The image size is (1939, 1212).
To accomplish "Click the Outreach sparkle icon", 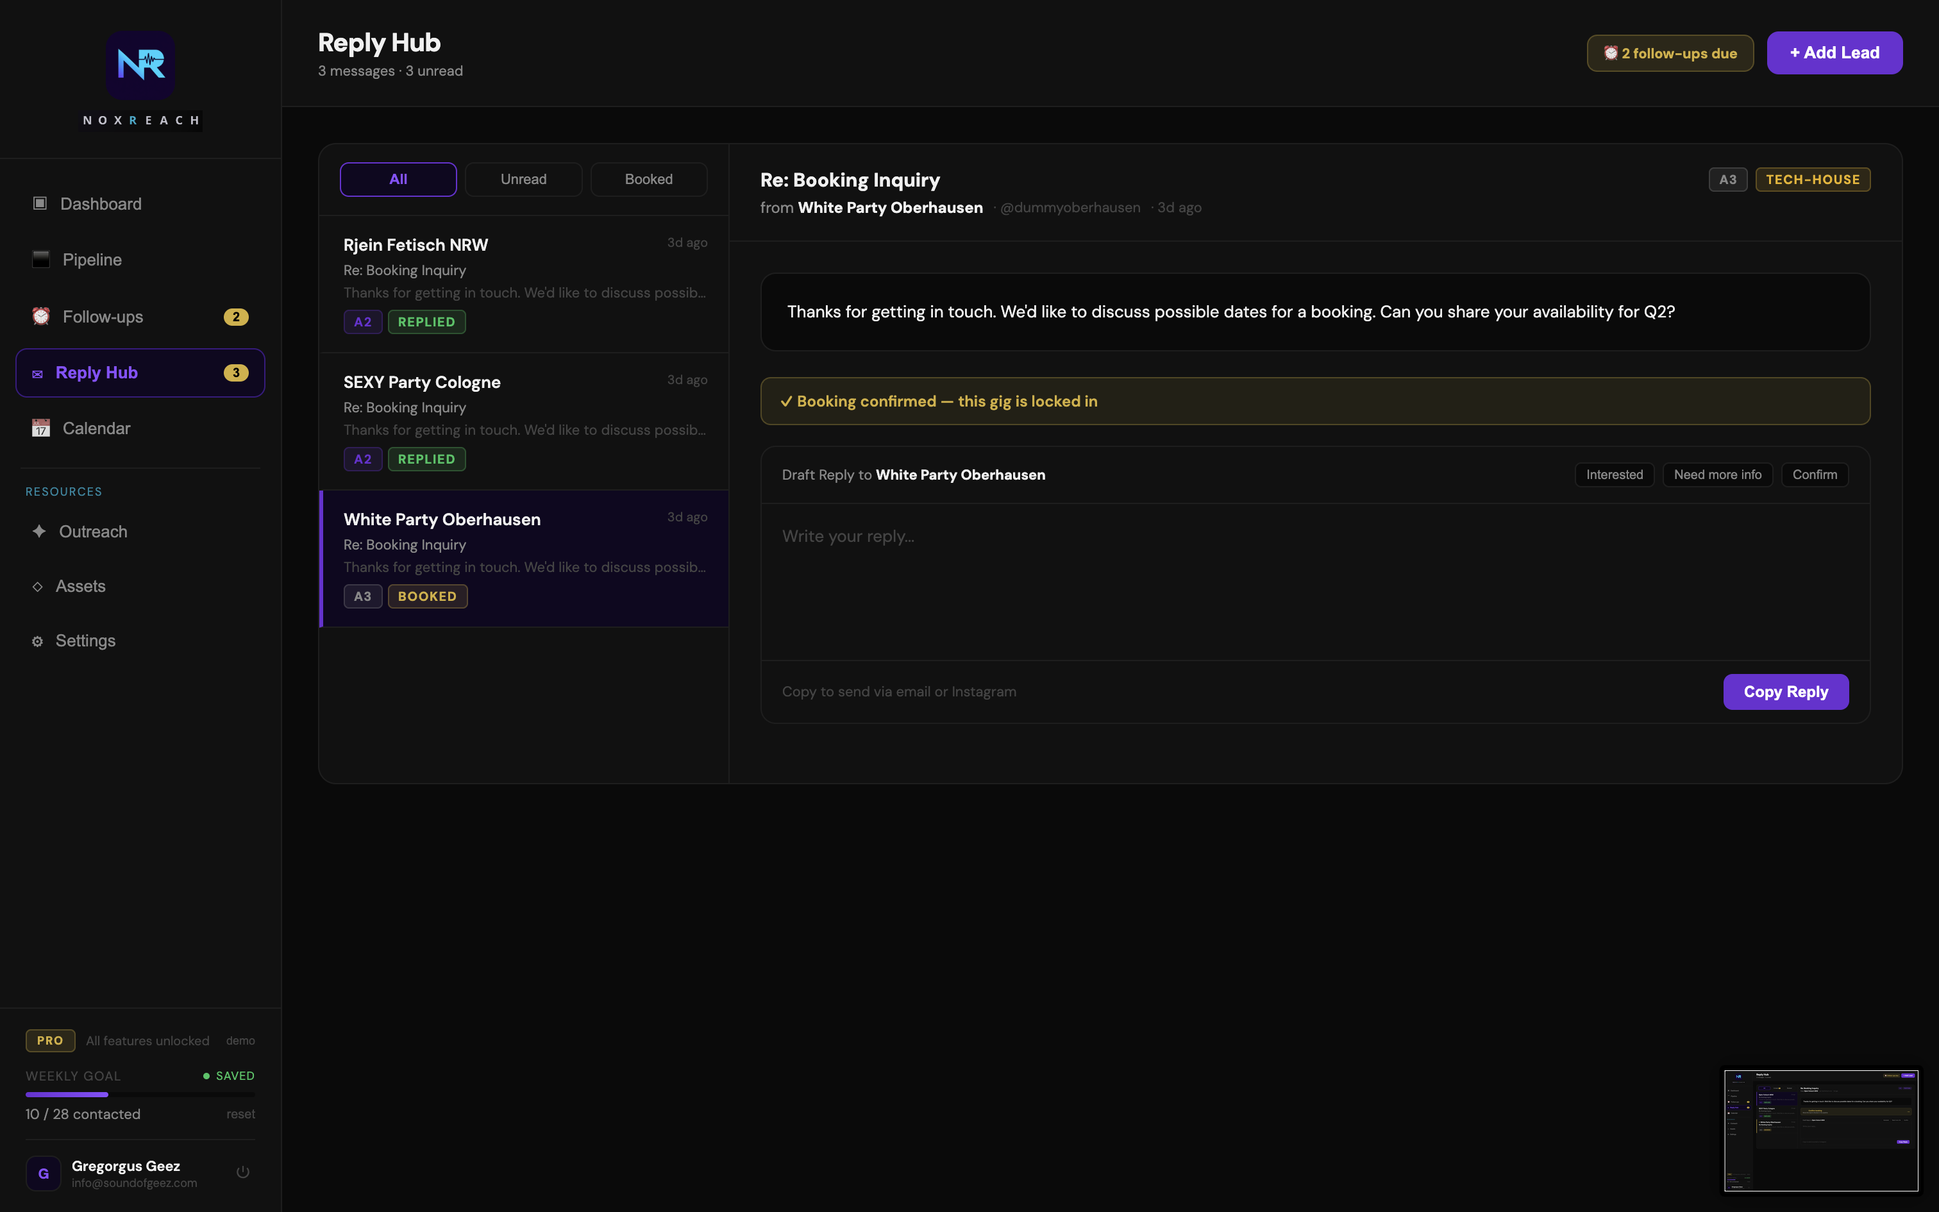I will [38, 531].
